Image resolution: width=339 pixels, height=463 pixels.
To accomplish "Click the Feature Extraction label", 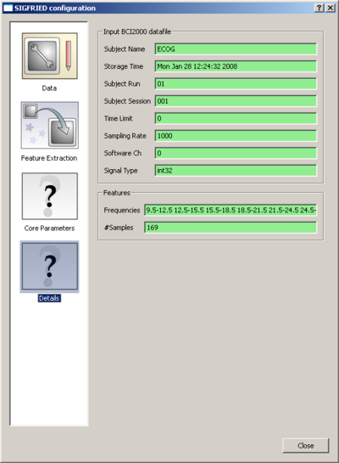I will point(49,158).
